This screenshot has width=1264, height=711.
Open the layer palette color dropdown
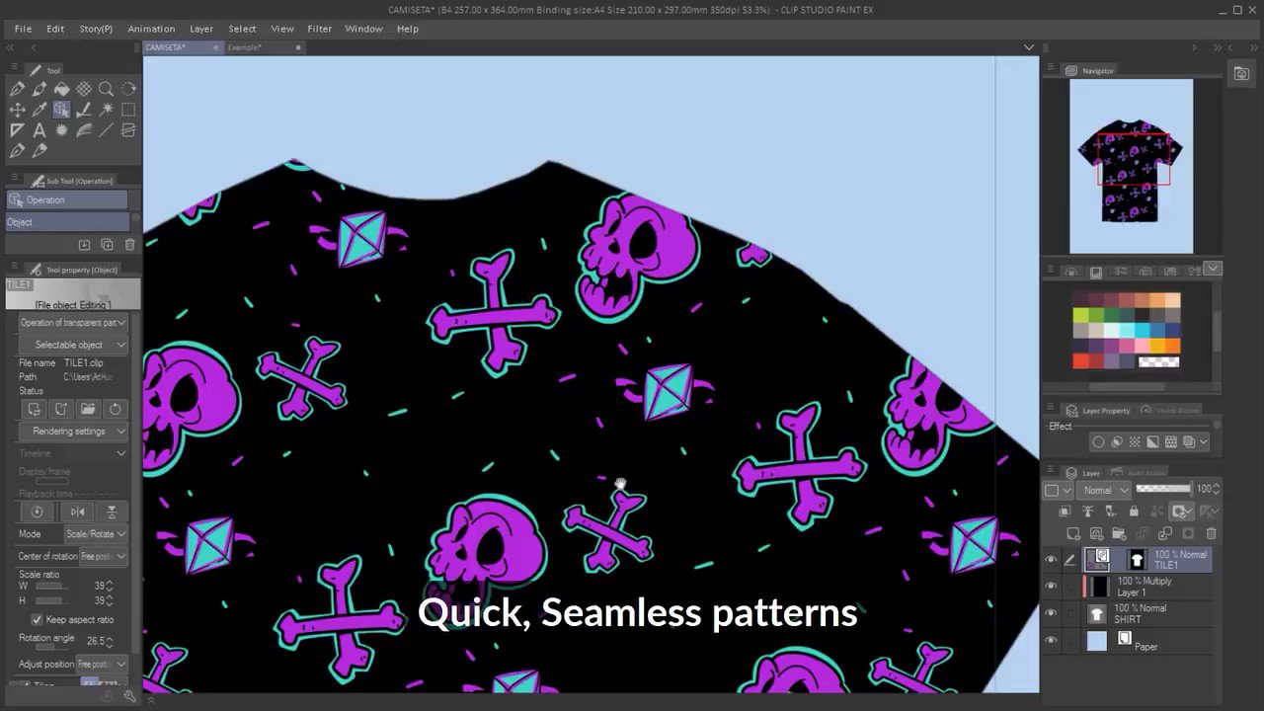[x=1059, y=490]
